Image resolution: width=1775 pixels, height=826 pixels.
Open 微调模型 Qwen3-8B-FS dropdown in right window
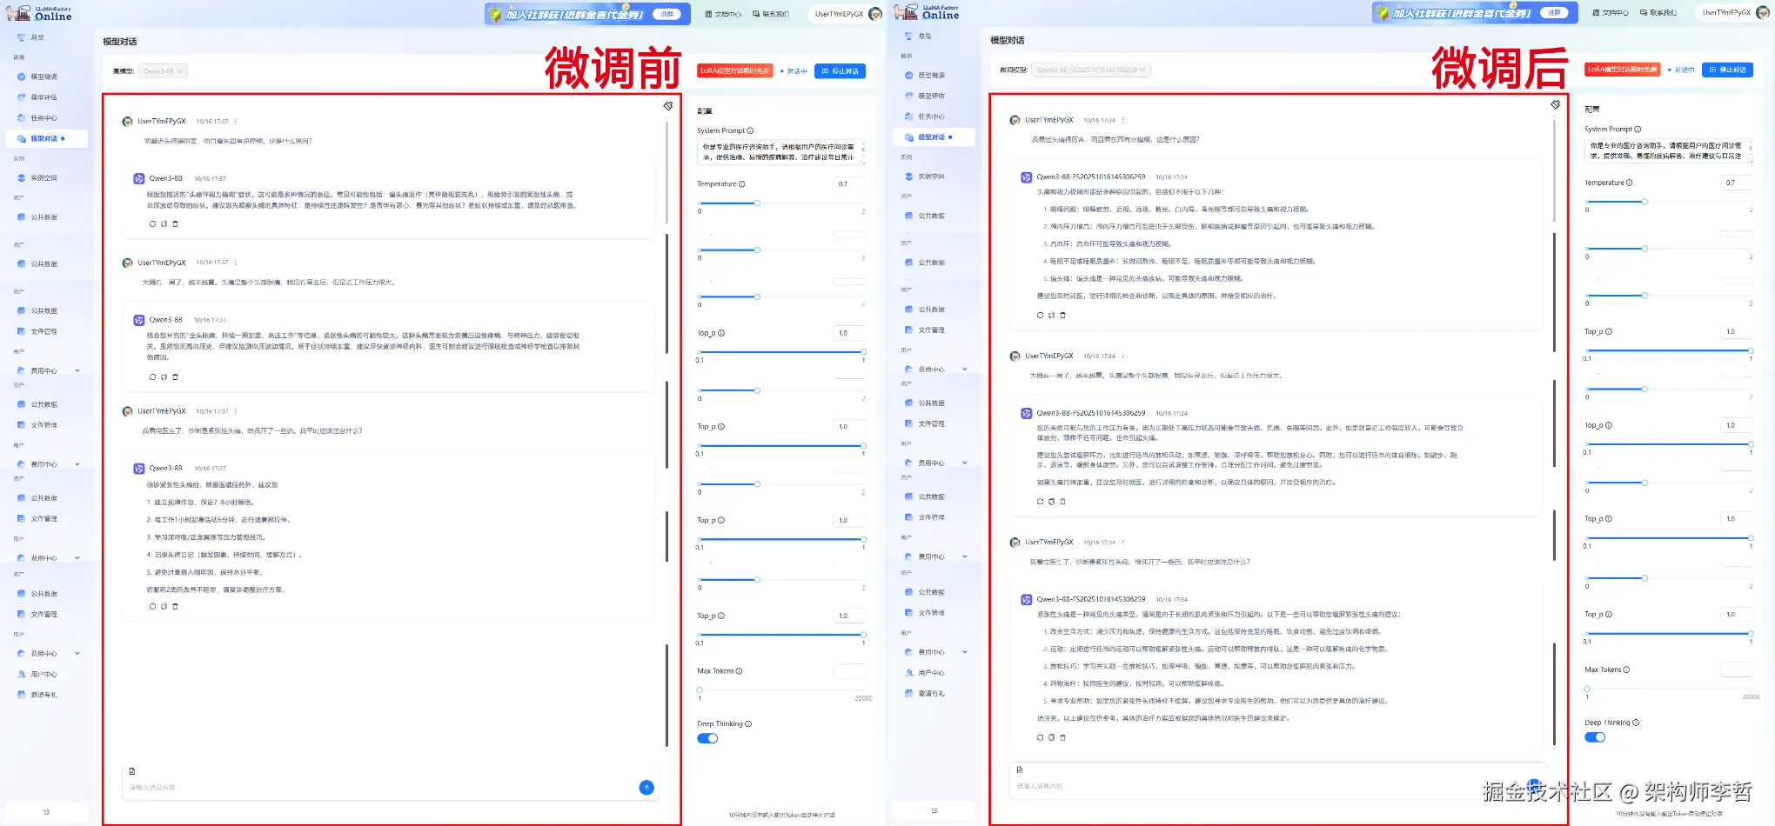coord(1092,70)
